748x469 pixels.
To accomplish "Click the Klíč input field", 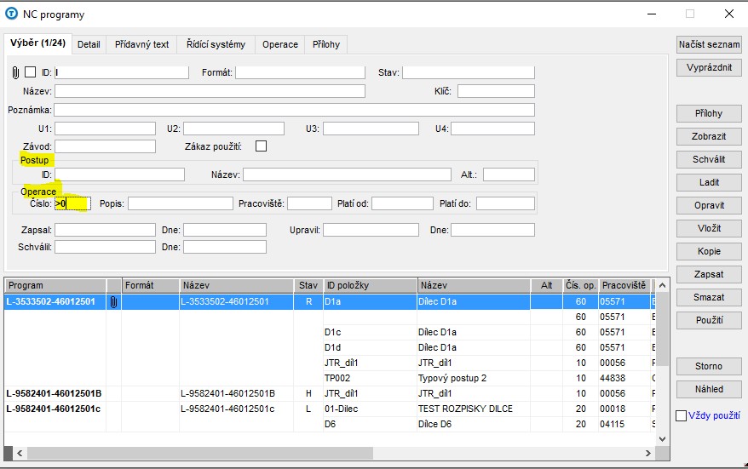I will [496, 91].
